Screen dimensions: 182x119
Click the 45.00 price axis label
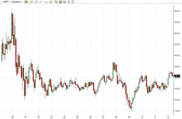177,45
